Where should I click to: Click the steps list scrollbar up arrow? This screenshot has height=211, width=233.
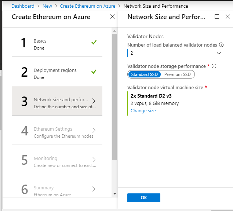[x=114, y=31]
